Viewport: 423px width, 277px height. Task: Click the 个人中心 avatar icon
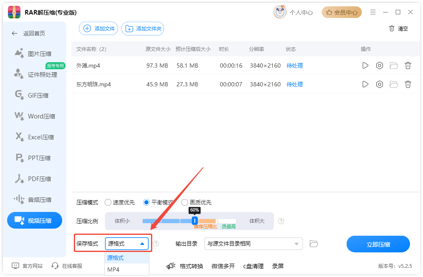280,12
